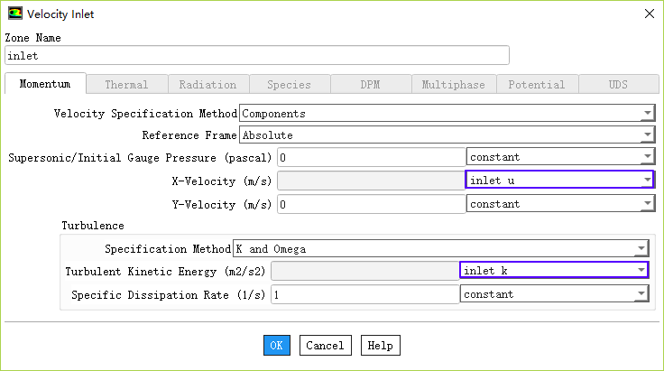Click the Zone Name input field
664x371 pixels.
point(257,56)
